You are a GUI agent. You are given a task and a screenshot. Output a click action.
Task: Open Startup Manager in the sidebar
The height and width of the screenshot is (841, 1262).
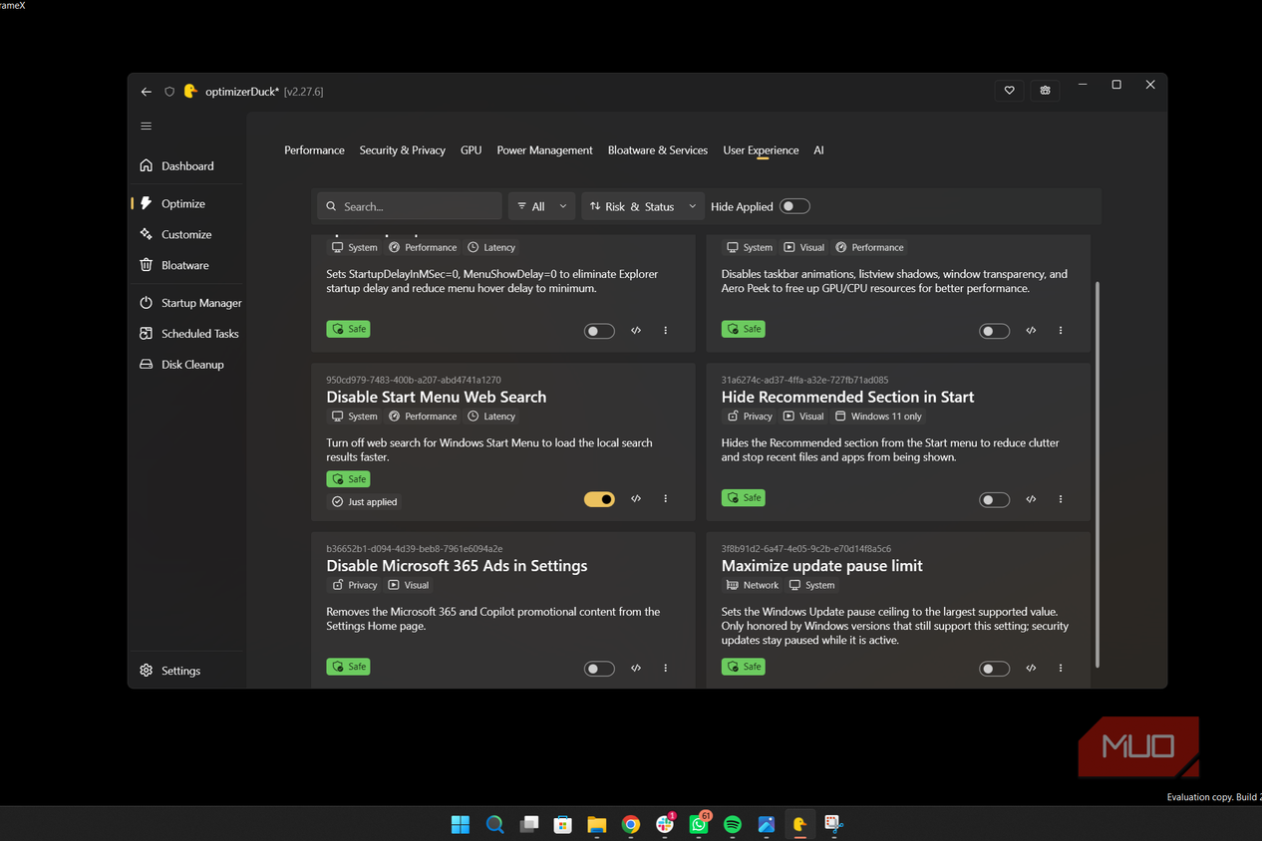tap(187, 303)
